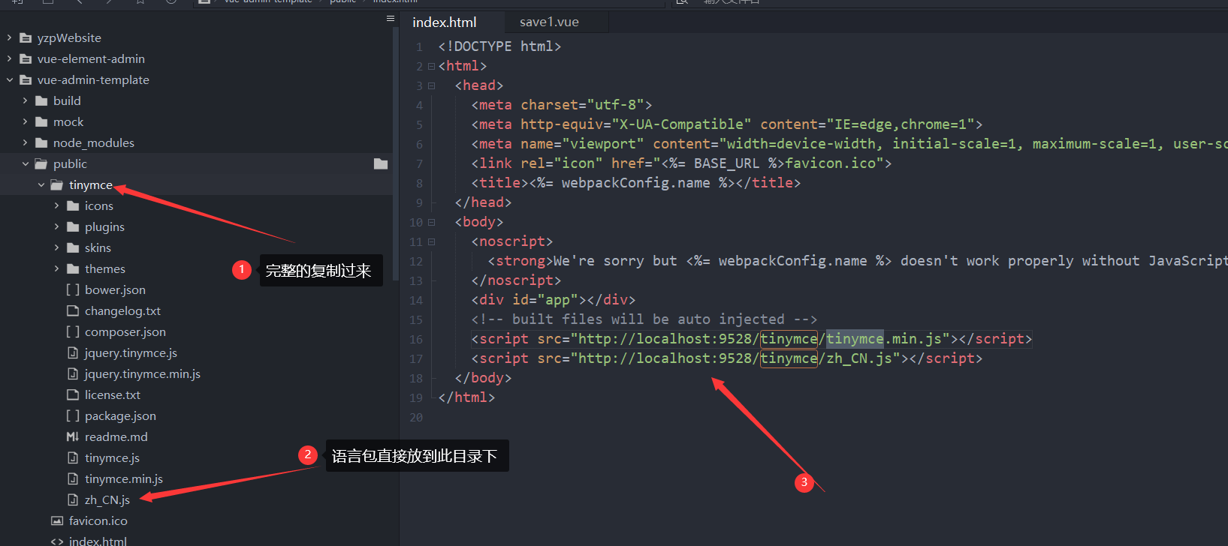Click the mock folder icon

41,121
